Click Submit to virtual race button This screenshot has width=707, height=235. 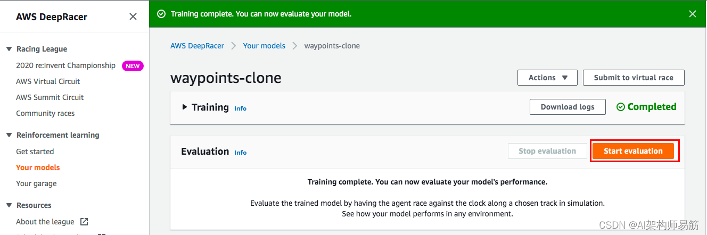(x=634, y=78)
